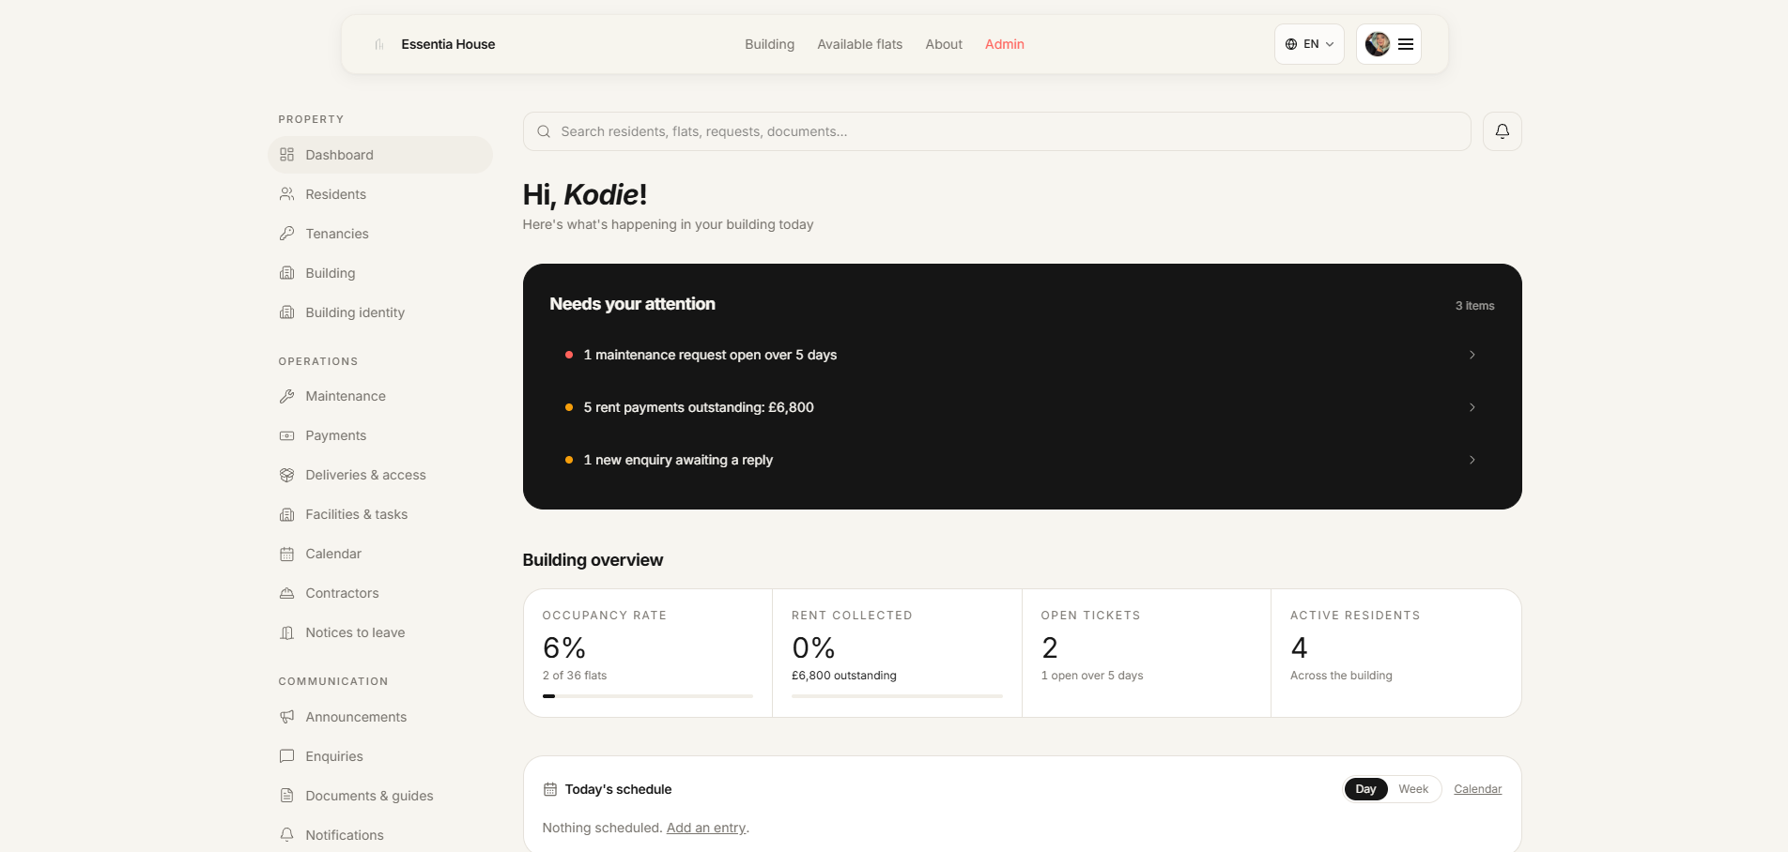Open Payments in the sidebar
This screenshot has width=1788, height=852.
pos(380,435)
